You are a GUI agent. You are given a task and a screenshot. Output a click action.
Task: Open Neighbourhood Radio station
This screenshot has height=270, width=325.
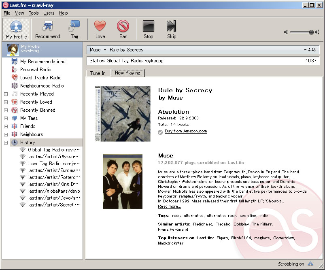42,86
